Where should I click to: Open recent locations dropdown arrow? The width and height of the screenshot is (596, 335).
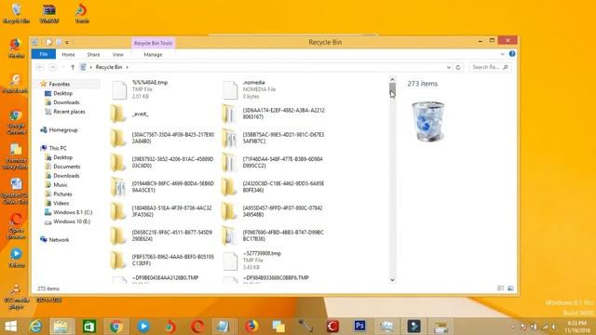[x=63, y=67]
